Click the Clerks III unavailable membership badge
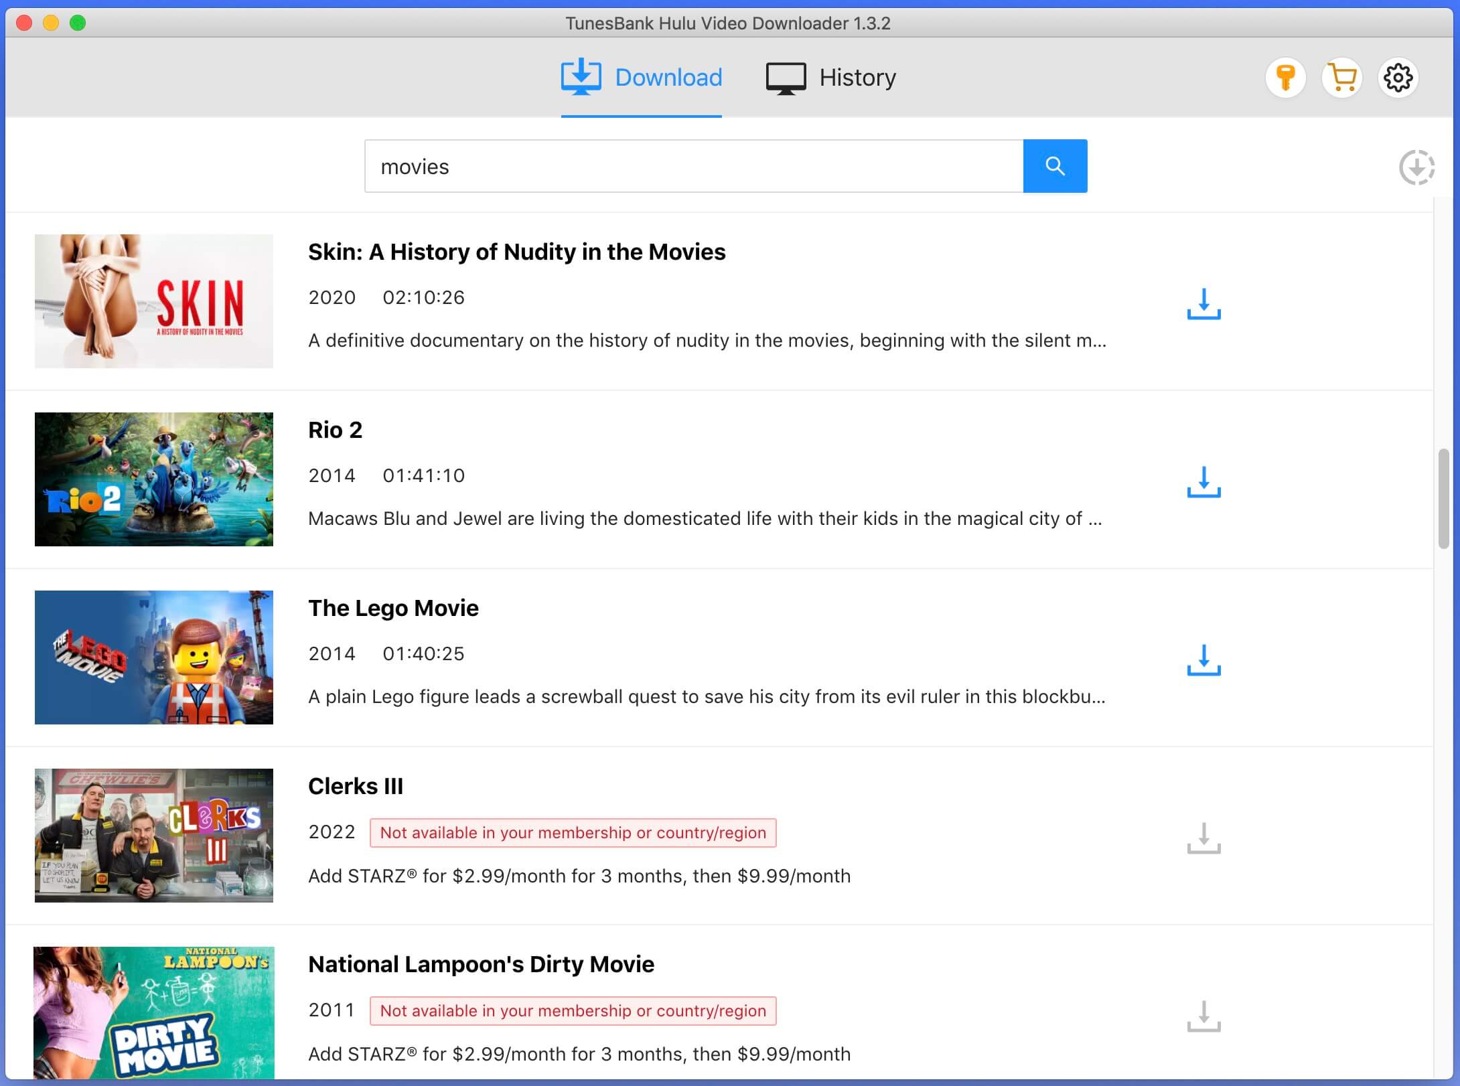This screenshot has height=1086, width=1460. pyautogui.click(x=571, y=832)
